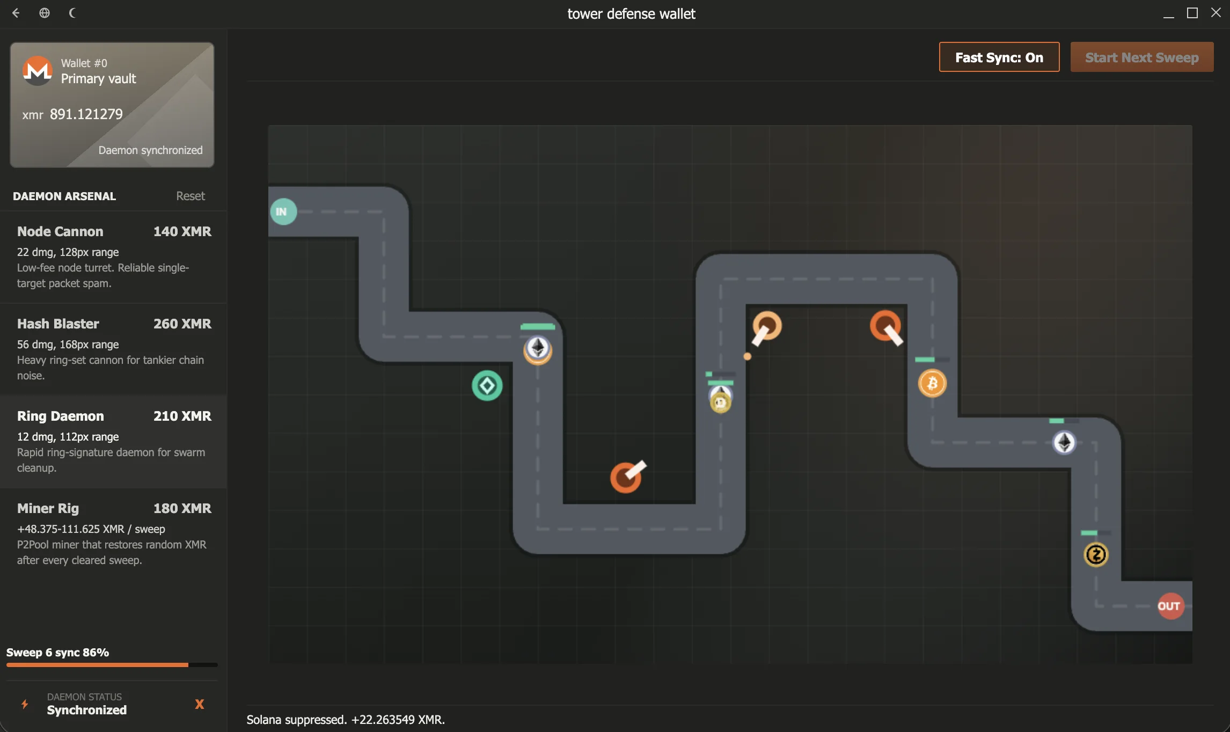1230x732 pixels.
Task: Reset the daemon arsenal
Action: tap(190, 196)
